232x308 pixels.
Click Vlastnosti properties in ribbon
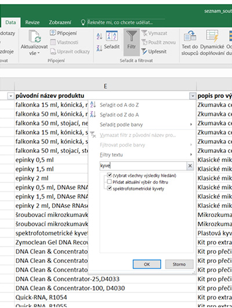tap(64, 42)
